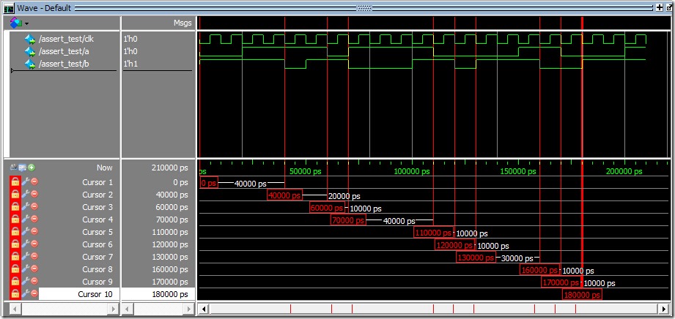This screenshot has height=319, width=675.
Task: Click the wrench edit icon for Cursor 8
Action: coord(25,269)
